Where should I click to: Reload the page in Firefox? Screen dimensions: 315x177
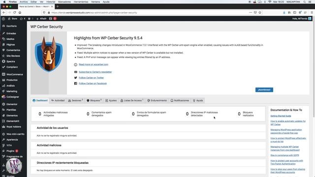click(x=14, y=12)
